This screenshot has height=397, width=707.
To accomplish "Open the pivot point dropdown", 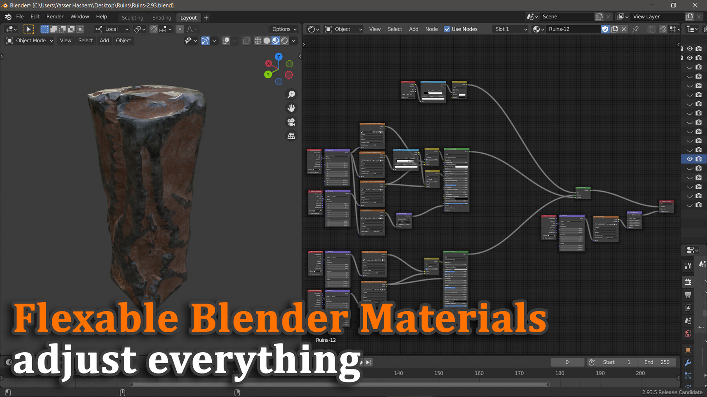I will point(139,29).
